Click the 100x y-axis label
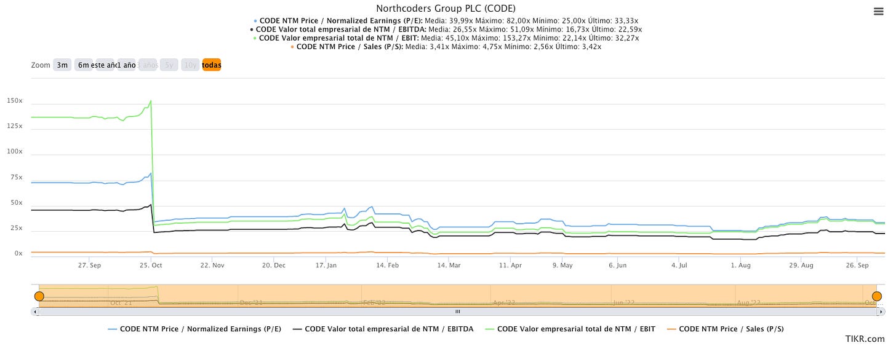 (x=15, y=152)
